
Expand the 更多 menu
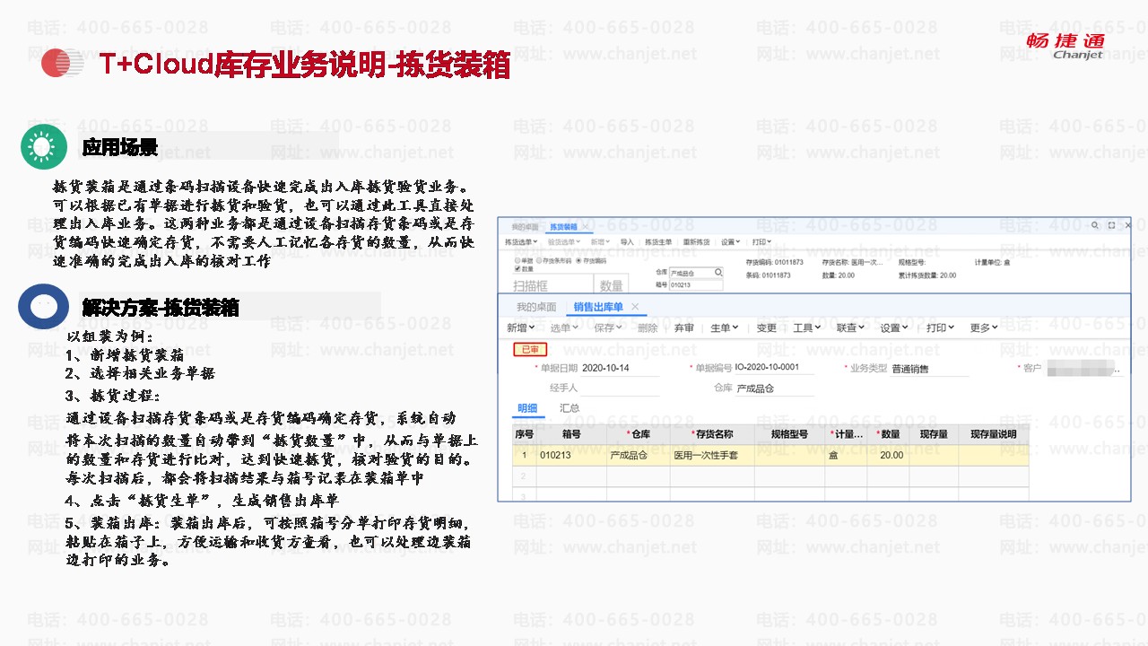tap(984, 327)
